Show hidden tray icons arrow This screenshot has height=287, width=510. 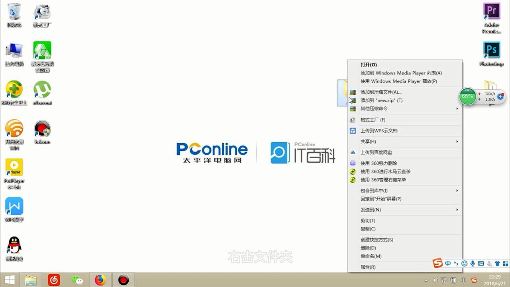[426, 280]
